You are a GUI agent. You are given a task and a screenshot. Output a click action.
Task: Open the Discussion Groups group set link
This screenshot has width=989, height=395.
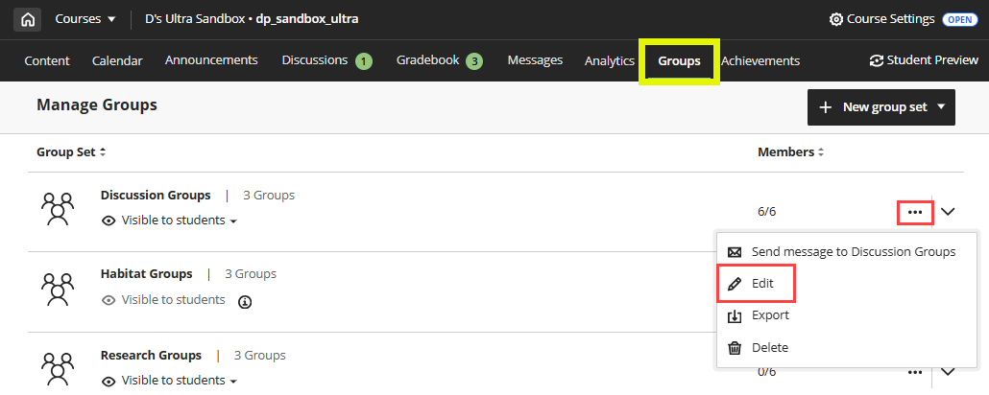(156, 196)
